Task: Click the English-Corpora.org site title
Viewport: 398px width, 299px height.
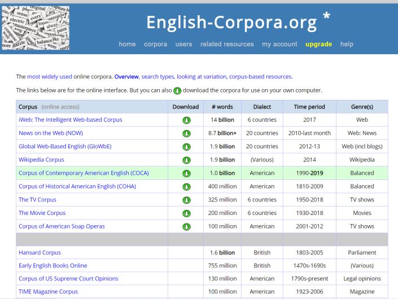Action: click(231, 23)
